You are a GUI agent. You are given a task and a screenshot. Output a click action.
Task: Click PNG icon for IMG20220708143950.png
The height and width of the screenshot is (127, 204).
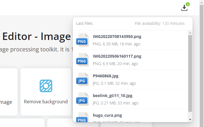pos(82,40)
